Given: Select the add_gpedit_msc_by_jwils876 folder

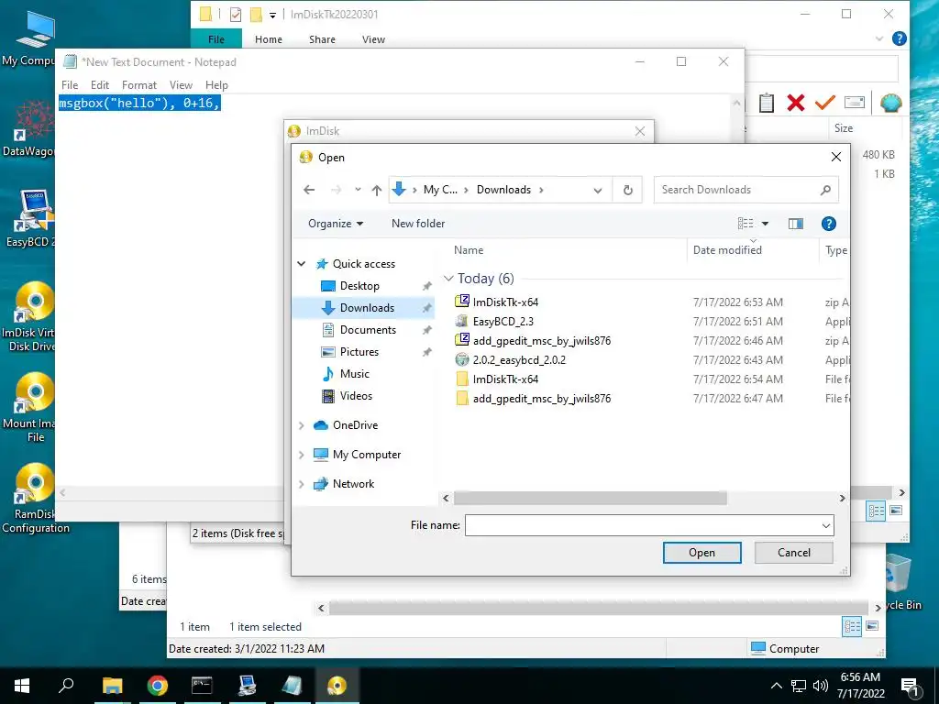Looking at the screenshot, I should coord(541,398).
